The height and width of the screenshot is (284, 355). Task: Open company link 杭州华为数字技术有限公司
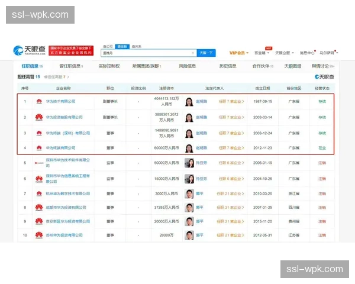pos(67,193)
